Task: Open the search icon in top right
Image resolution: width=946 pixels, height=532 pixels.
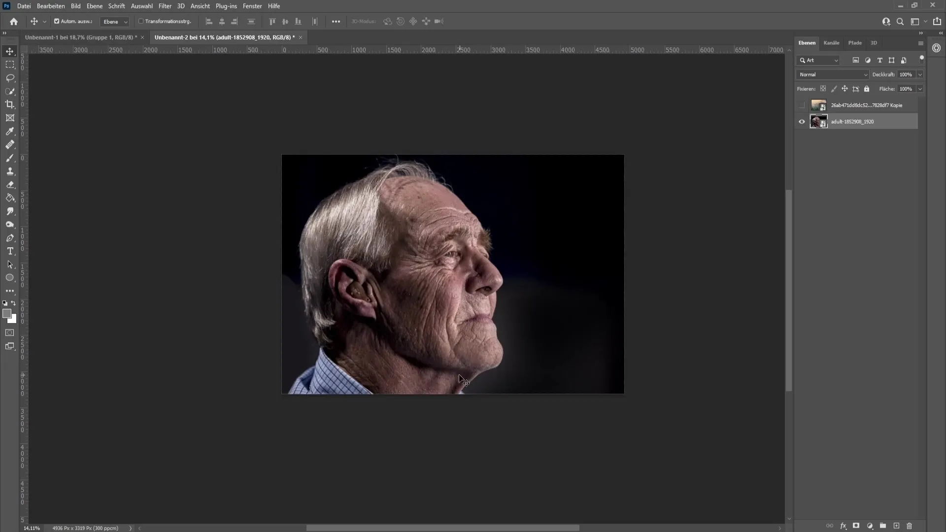Action: [900, 21]
